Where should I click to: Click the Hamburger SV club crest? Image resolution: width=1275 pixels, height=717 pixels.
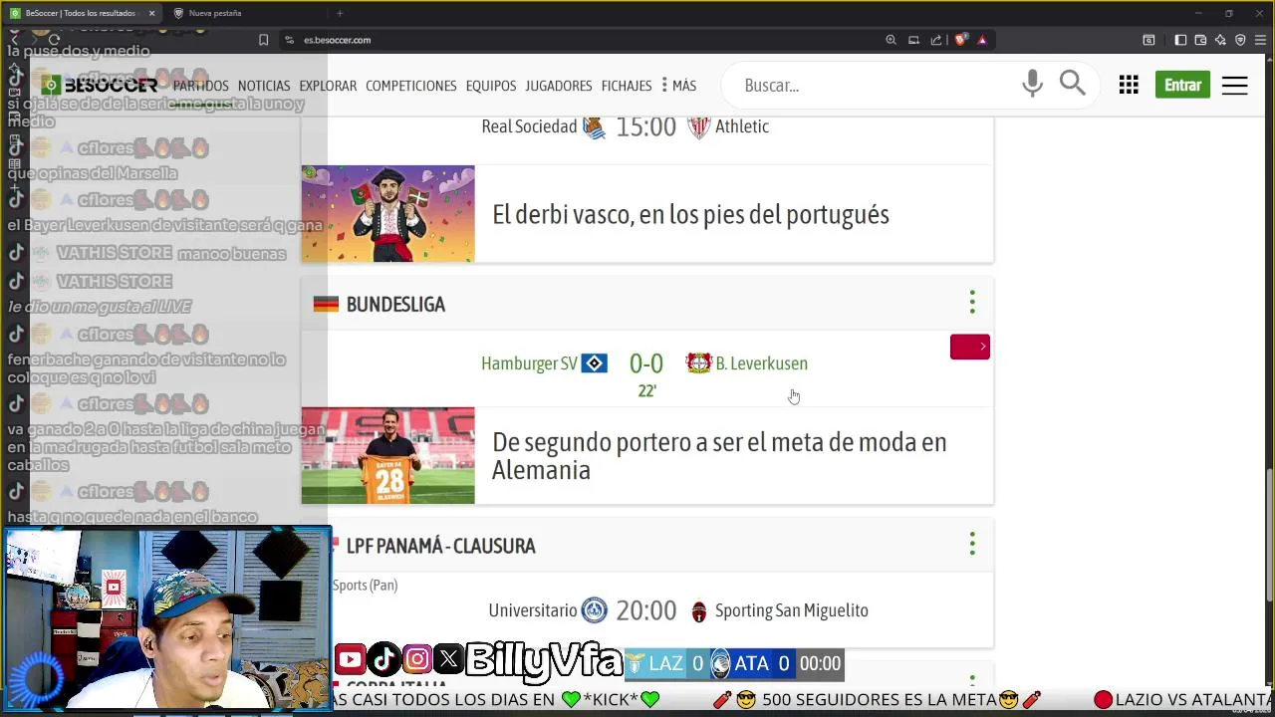(x=595, y=363)
